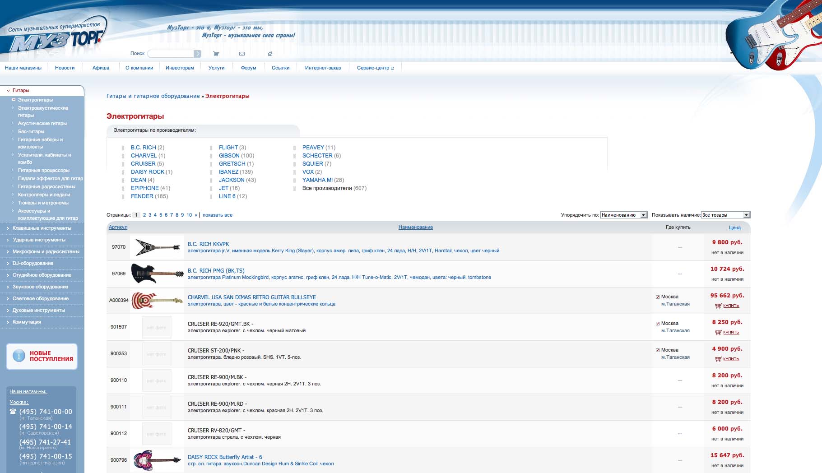Open the shopping cart icon near search
This screenshot has height=473, width=822.
pyautogui.click(x=216, y=54)
